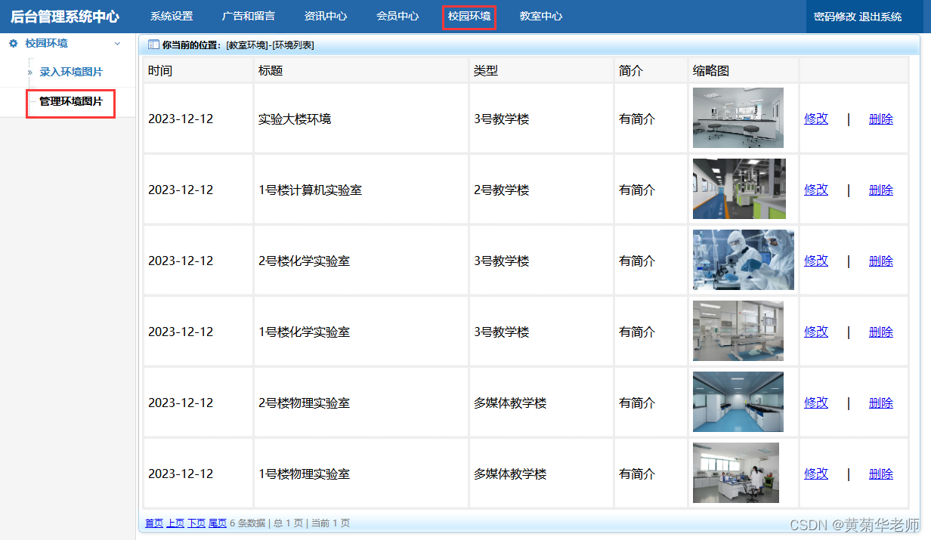This screenshot has width=931, height=540.
Task: Select the highlighted 校园环境 nav item
Action: click(469, 16)
